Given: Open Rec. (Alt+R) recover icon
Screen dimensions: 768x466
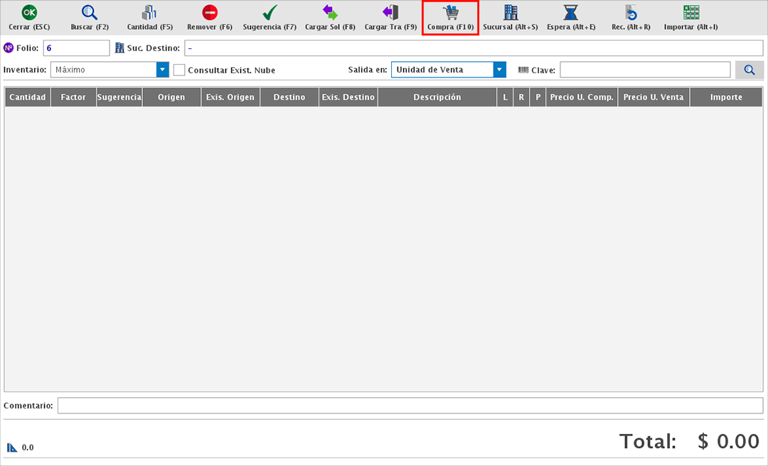Looking at the screenshot, I should click(631, 13).
